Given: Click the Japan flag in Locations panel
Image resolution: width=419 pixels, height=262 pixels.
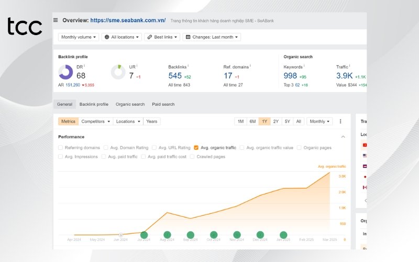Looking at the screenshot, I should [365, 177].
